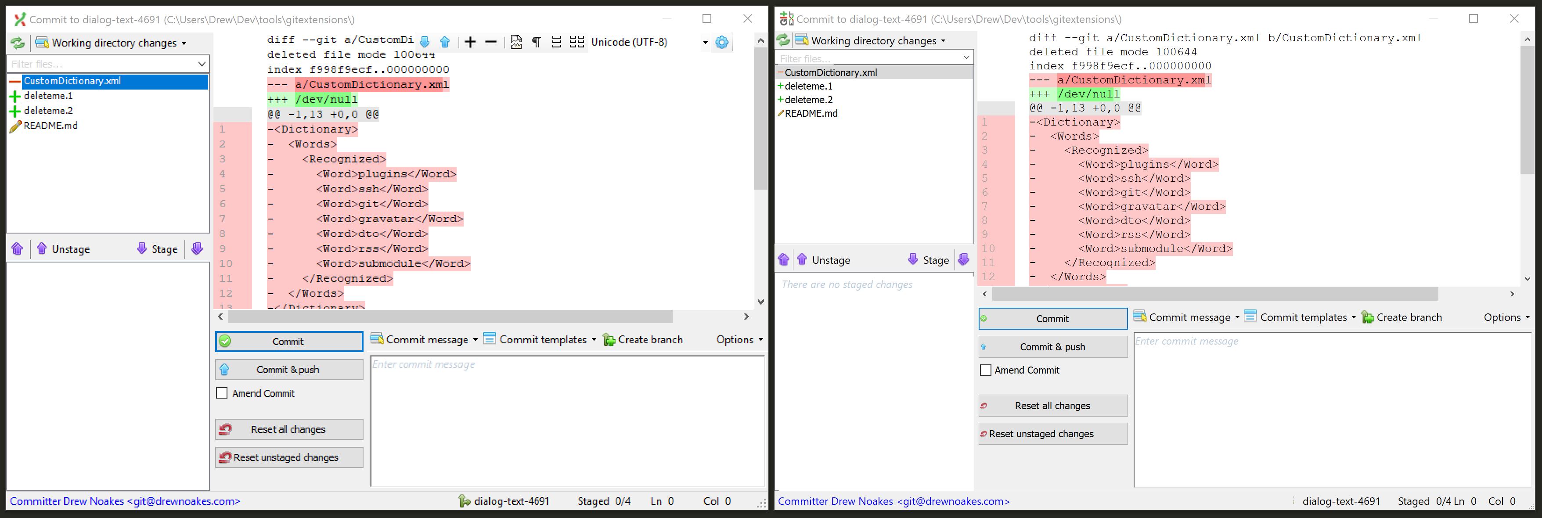Image resolution: width=1542 pixels, height=518 pixels.
Task: Go to next diff change arrow
Action: click(425, 42)
